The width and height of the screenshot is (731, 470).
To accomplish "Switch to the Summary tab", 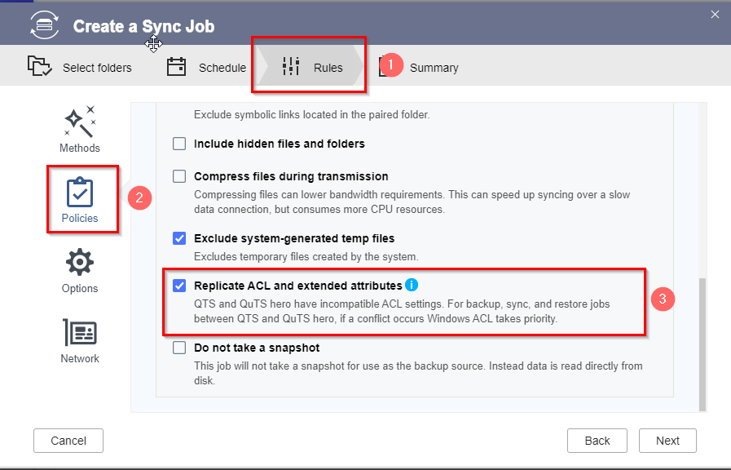I will [434, 67].
